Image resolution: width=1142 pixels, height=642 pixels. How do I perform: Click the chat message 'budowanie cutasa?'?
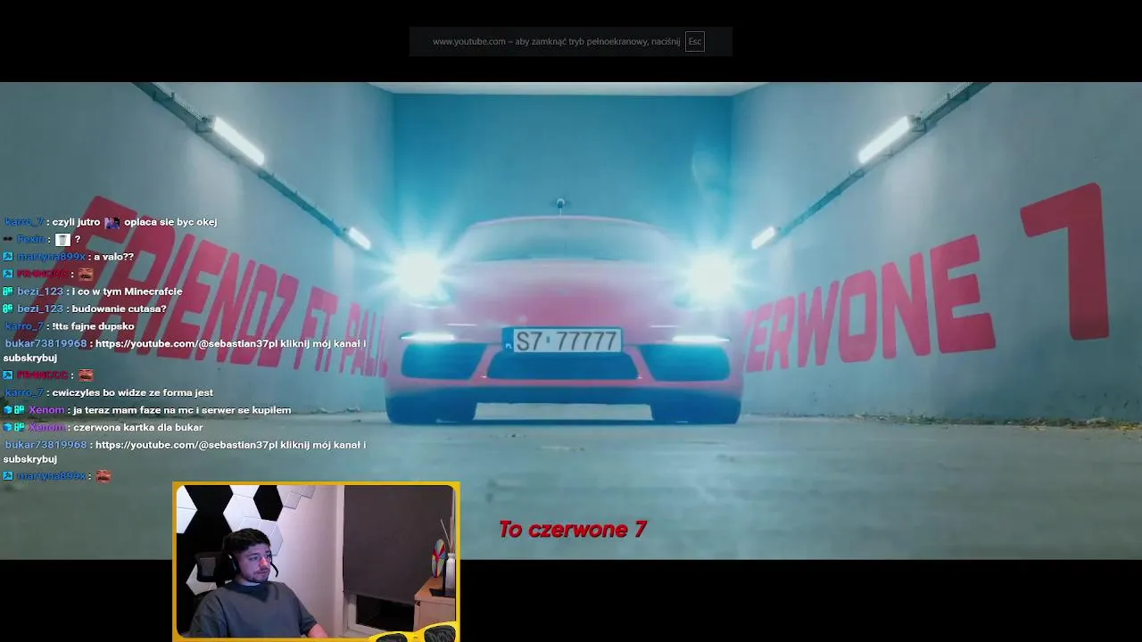coord(120,309)
